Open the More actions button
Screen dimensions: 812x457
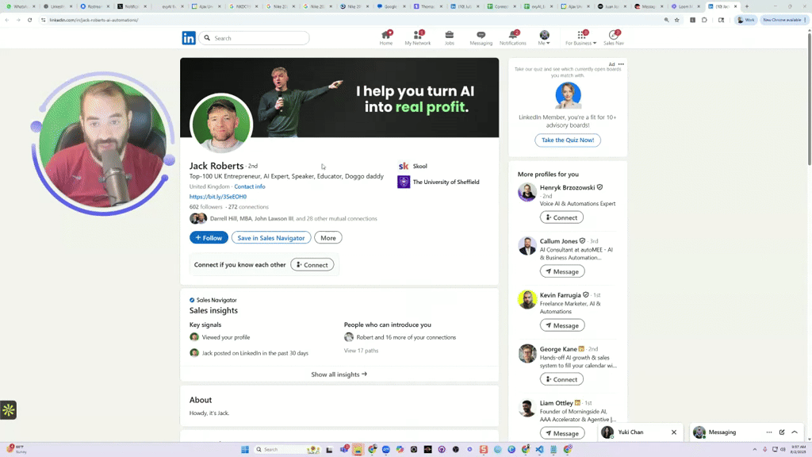[327, 237]
